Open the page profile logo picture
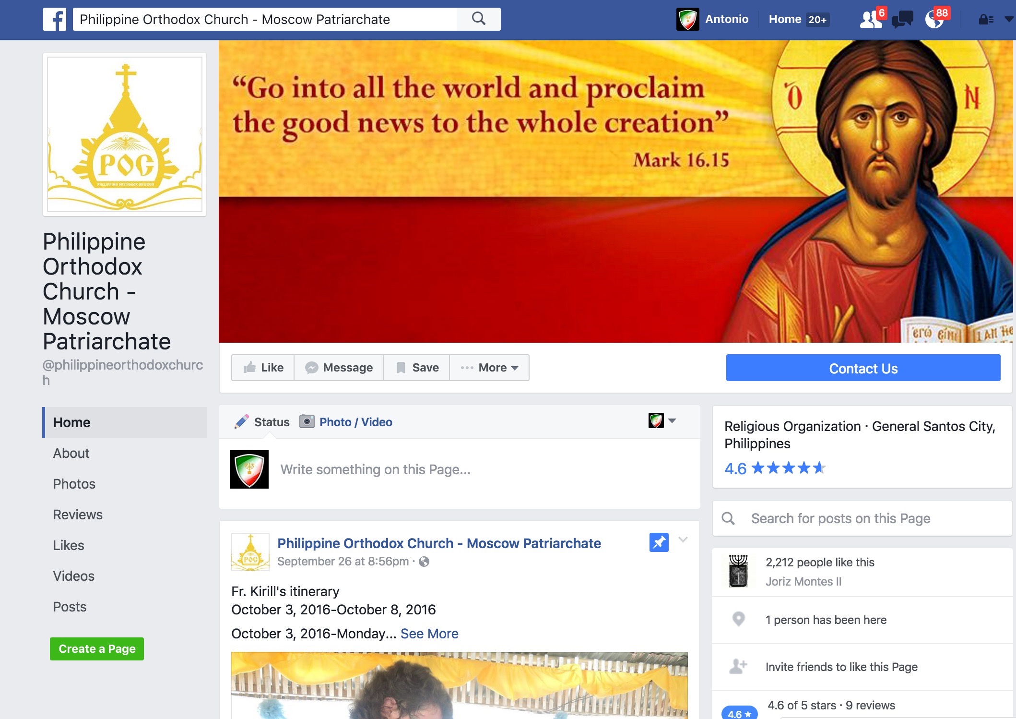The height and width of the screenshot is (719, 1016). 125,134
